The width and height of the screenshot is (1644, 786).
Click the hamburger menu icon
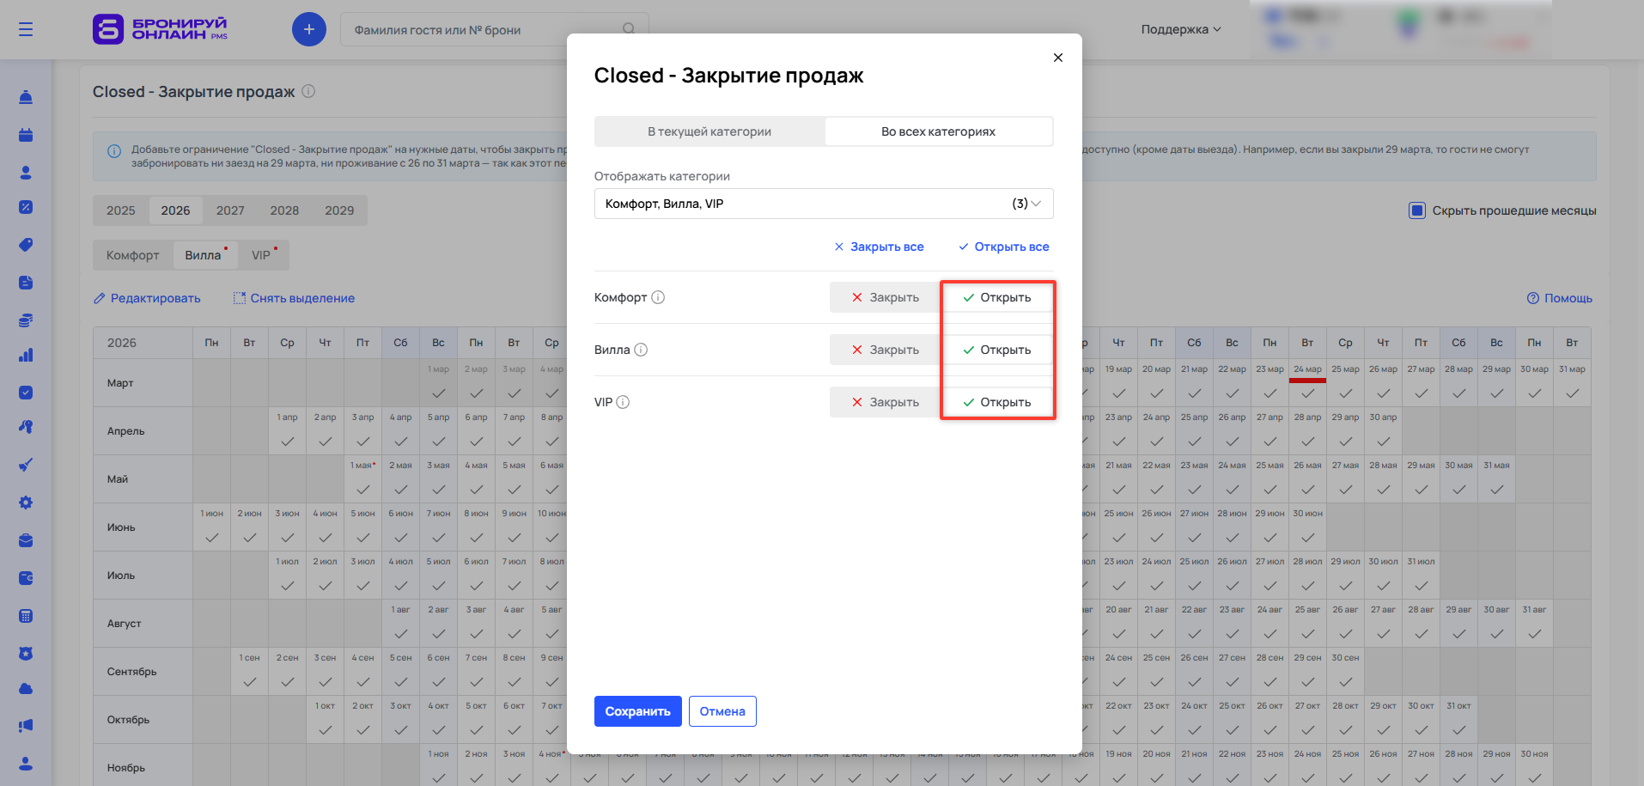26,29
